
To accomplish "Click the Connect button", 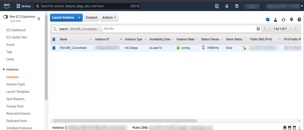I will (92, 18).
